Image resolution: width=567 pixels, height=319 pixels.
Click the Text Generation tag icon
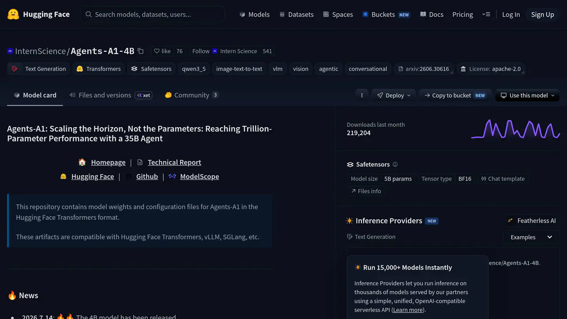[x=15, y=69]
